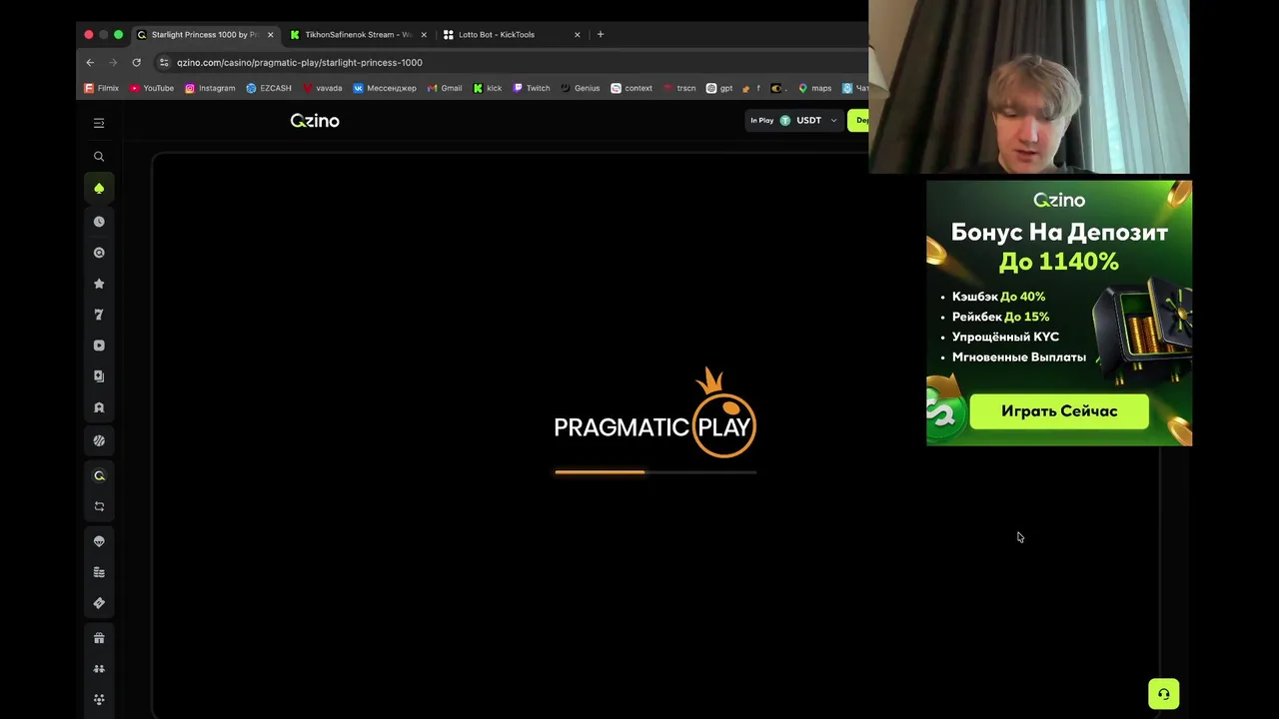This screenshot has width=1279, height=719.
Task: Open the hamburger sidebar menu
Action: 99,123
